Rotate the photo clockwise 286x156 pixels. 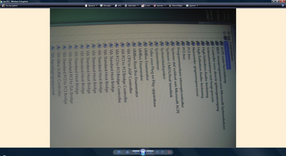pos(162,152)
